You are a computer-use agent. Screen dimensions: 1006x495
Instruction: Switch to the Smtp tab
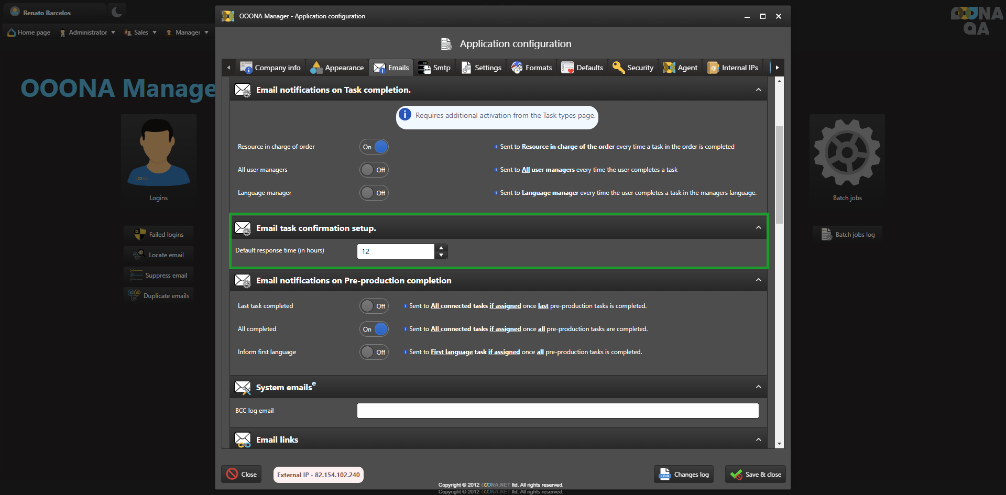tap(435, 68)
